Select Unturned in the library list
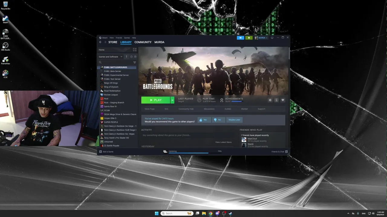The height and width of the screenshot is (217, 387). pyautogui.click(x=108, y=142)
